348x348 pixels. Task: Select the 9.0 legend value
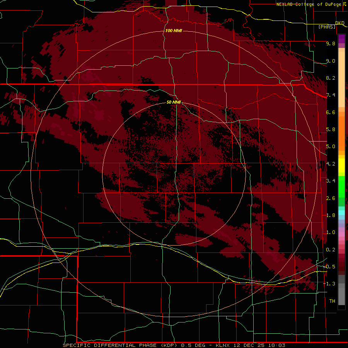click(x=331, y=61)
